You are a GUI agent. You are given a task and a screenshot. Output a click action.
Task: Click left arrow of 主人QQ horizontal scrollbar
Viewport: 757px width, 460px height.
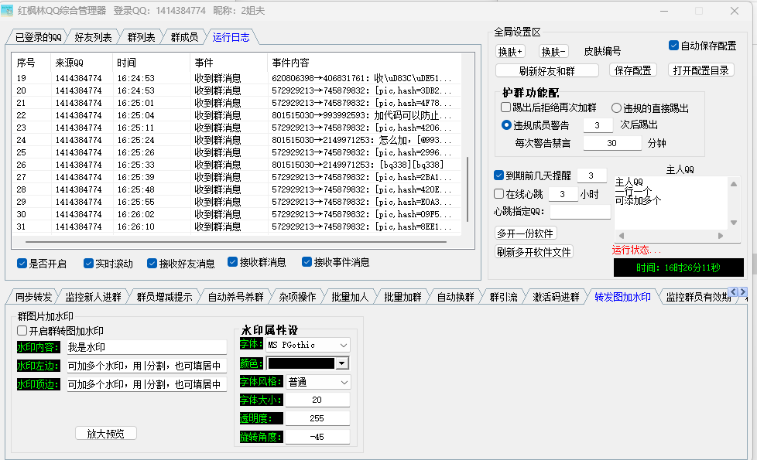pos(621,236)
